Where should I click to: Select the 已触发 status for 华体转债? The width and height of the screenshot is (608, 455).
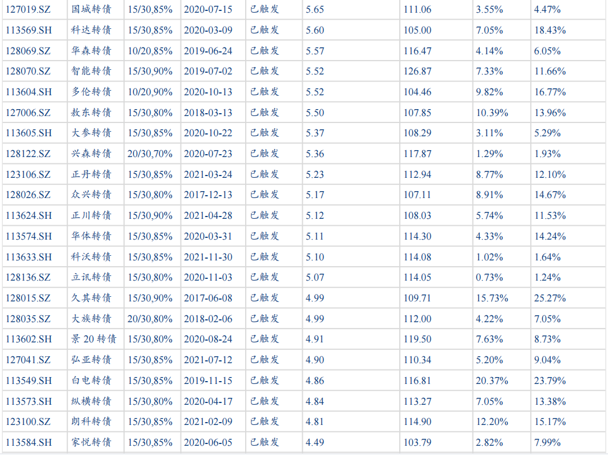pos(264,236)
